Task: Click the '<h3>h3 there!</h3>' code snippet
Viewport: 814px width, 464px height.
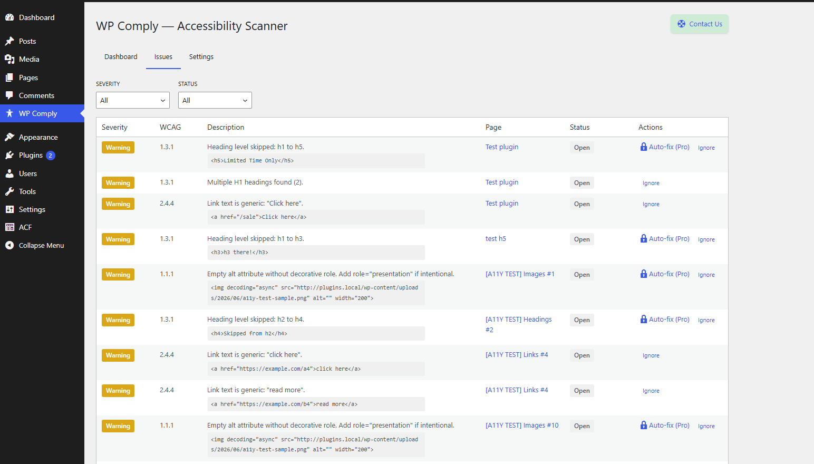Action: (x=316, y=253)
